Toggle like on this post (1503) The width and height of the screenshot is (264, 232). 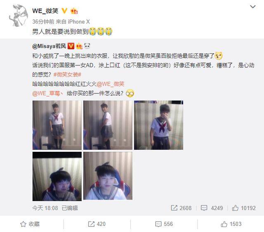(231, 224)
